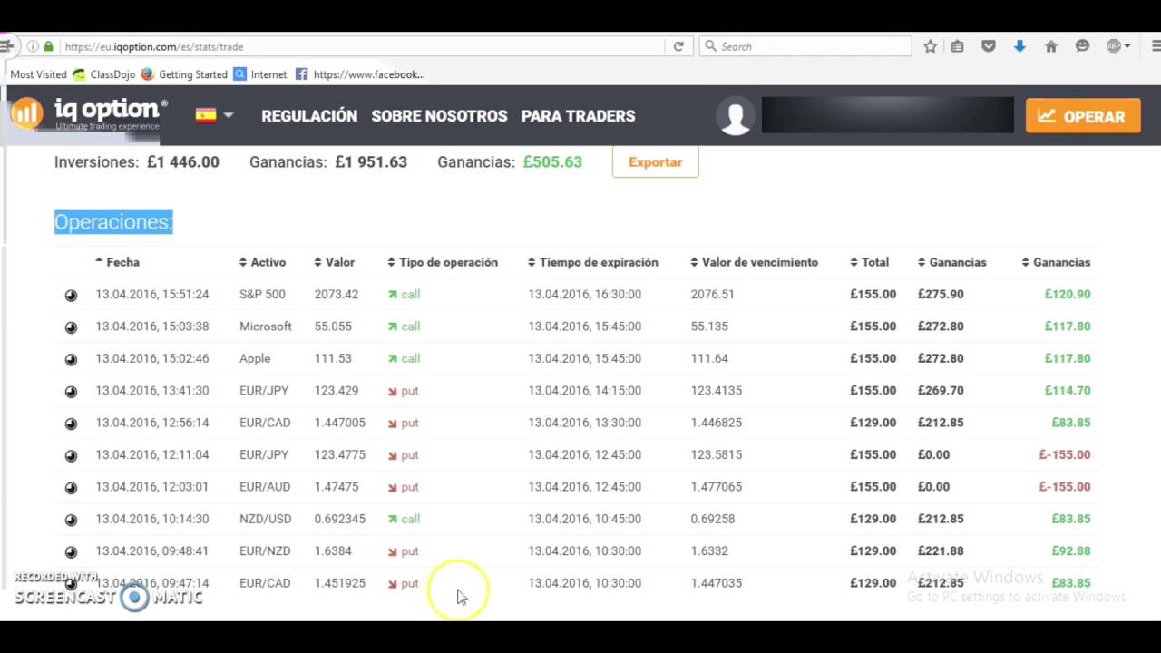Sort by Tiempo de expiración column
Viewport: 1161px width, 653px height.
[x=593, y=262]
